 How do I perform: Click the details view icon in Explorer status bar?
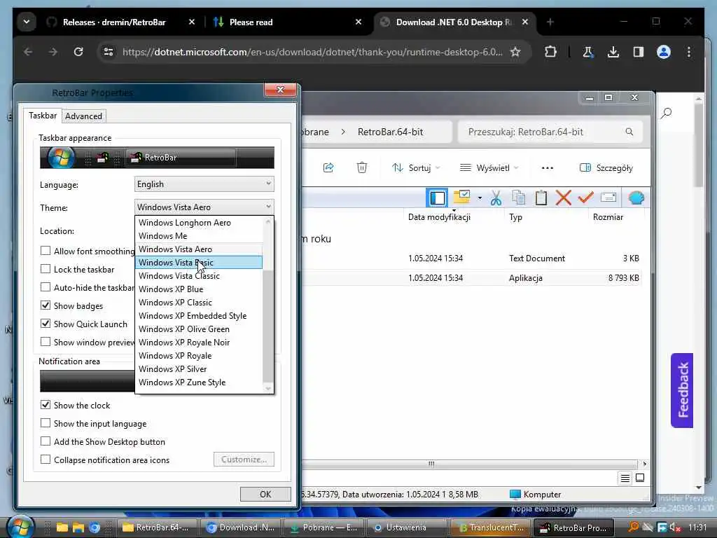click(625, 478)
